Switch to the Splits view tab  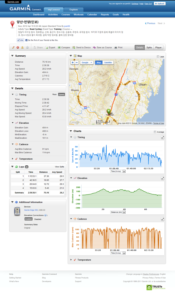coord(149,47)
